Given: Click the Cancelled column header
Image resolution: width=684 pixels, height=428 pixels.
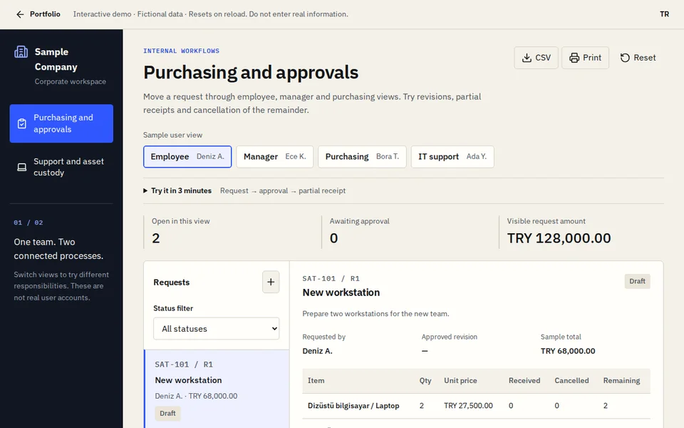Looking at the screenshot, I should [571, 381].
